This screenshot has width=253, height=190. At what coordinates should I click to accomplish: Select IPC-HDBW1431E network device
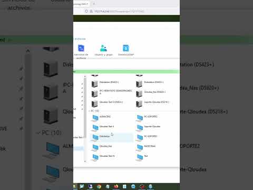coord(112,93)
